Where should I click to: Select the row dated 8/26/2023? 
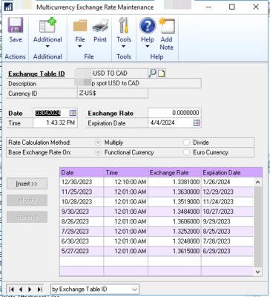[157, 221]
